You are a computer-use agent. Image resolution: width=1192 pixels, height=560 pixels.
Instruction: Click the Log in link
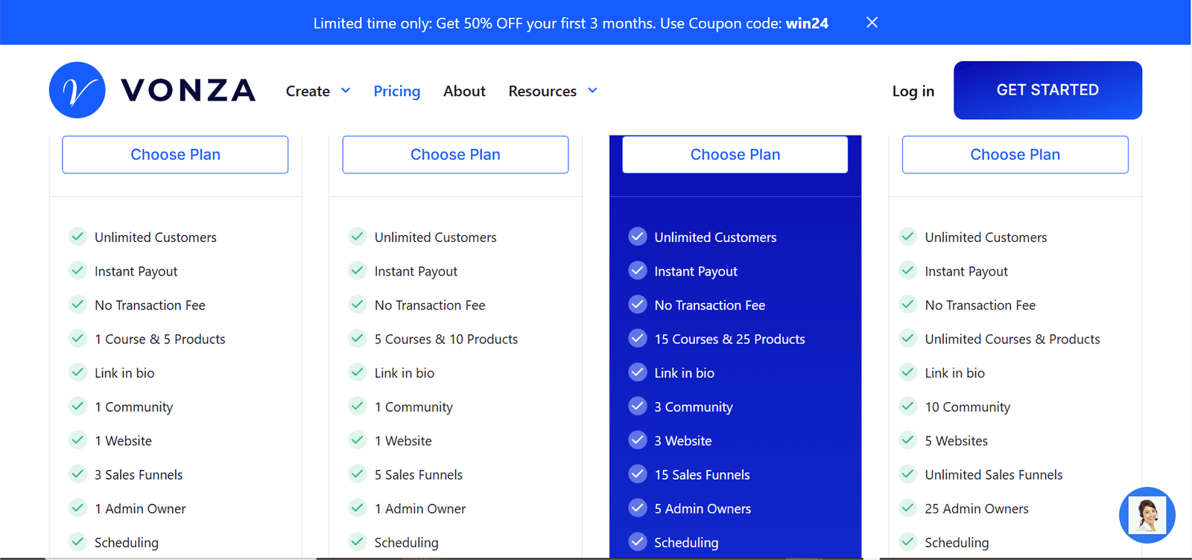(x=913, y=91)
